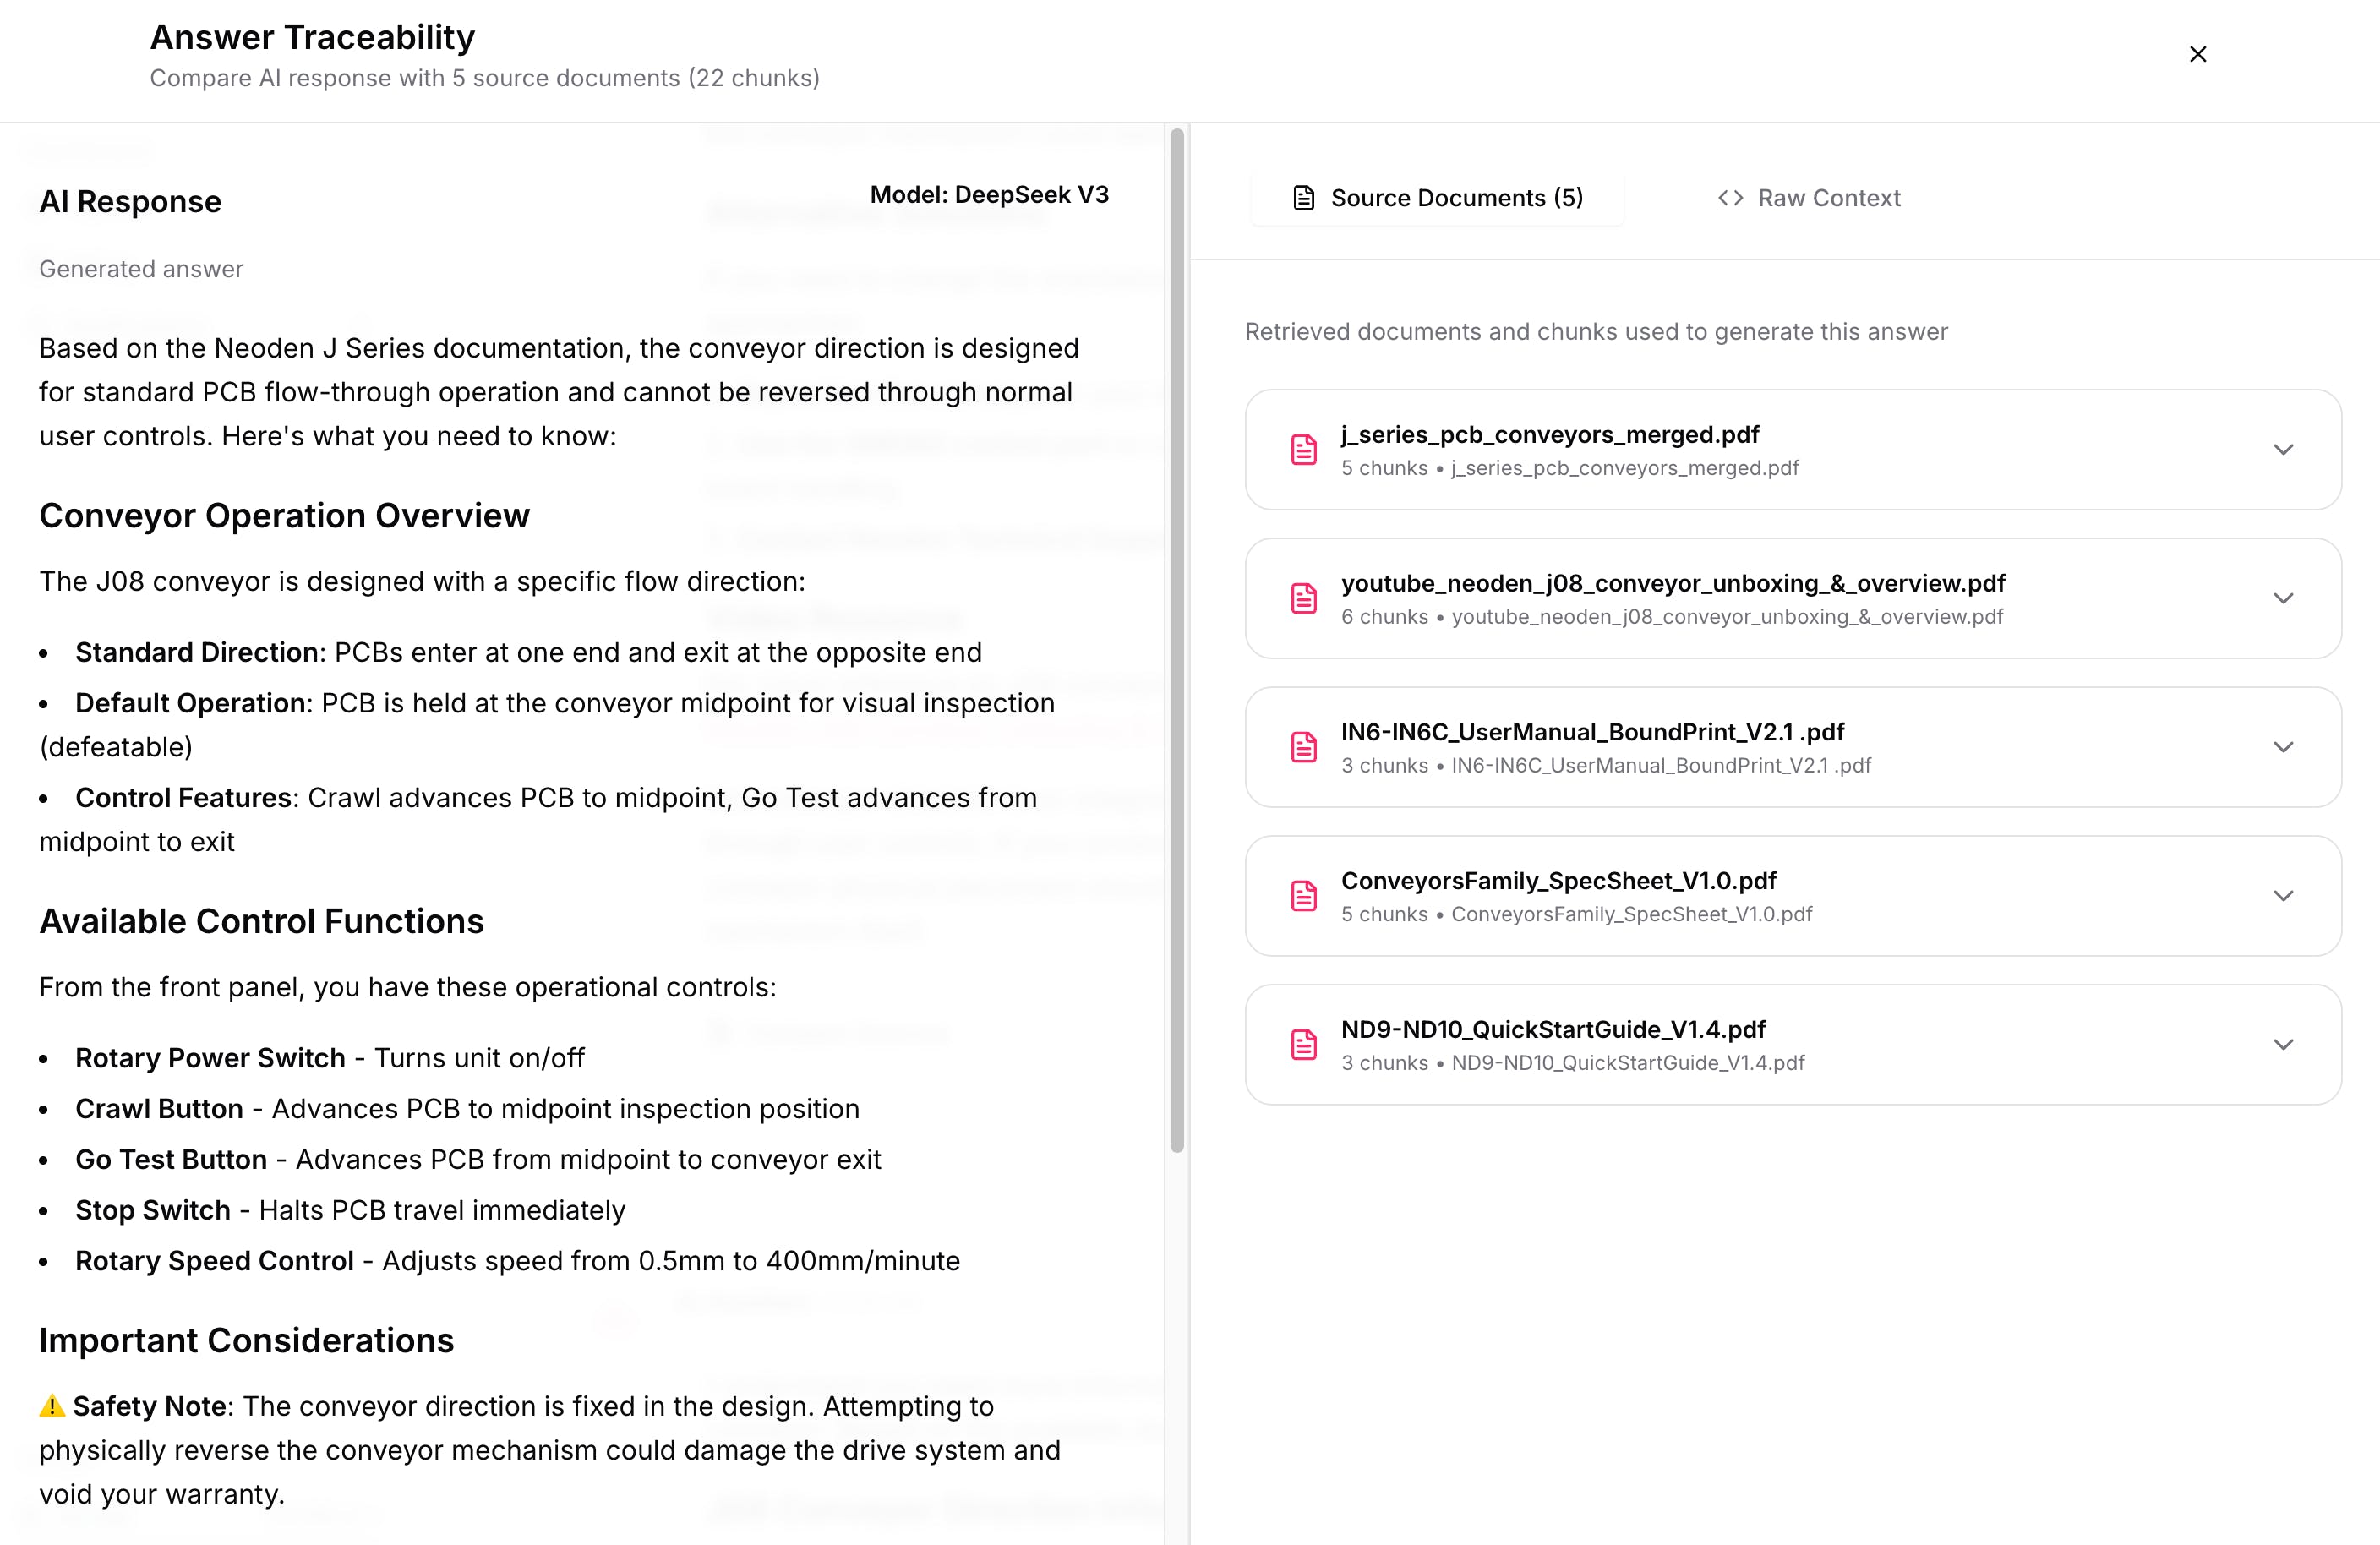Select the Source Documents (5) tab
This screenshot has height=1545, width=2380.
(1437, 198)
